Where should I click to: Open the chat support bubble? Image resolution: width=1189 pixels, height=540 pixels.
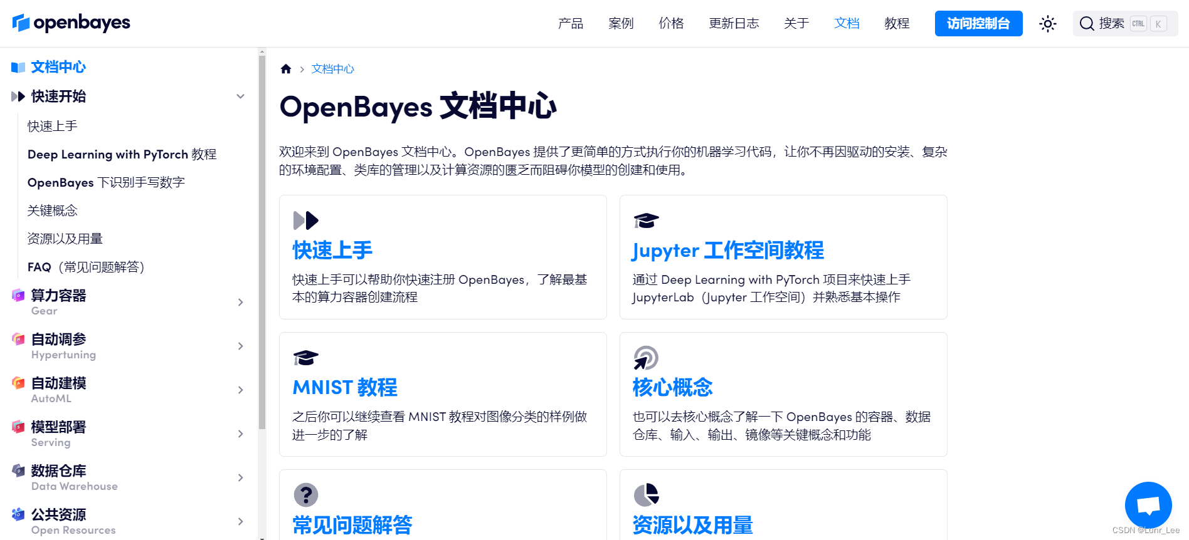1148,505
